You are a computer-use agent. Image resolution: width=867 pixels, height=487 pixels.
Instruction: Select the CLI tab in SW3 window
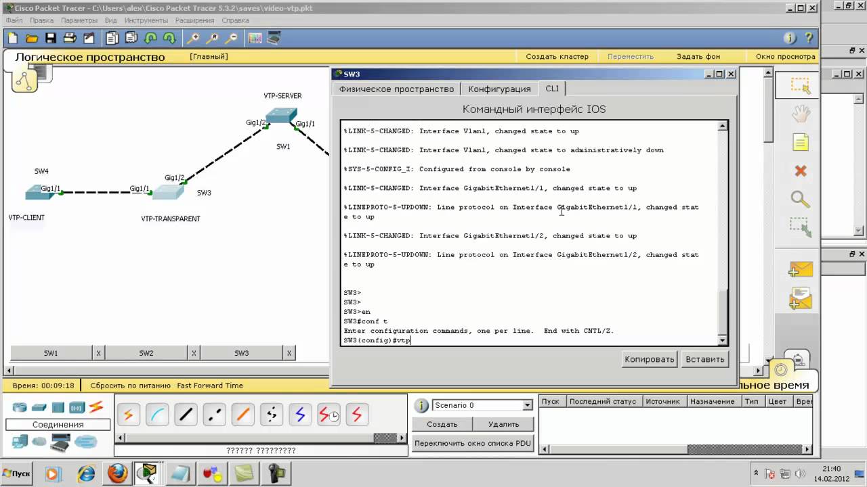tap(552, 89)
